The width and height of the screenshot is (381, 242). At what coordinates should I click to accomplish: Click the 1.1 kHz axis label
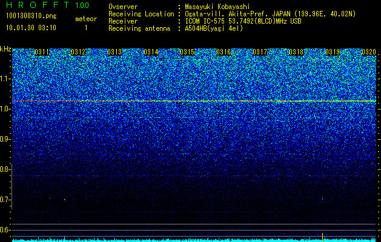[x=5, y=79]
